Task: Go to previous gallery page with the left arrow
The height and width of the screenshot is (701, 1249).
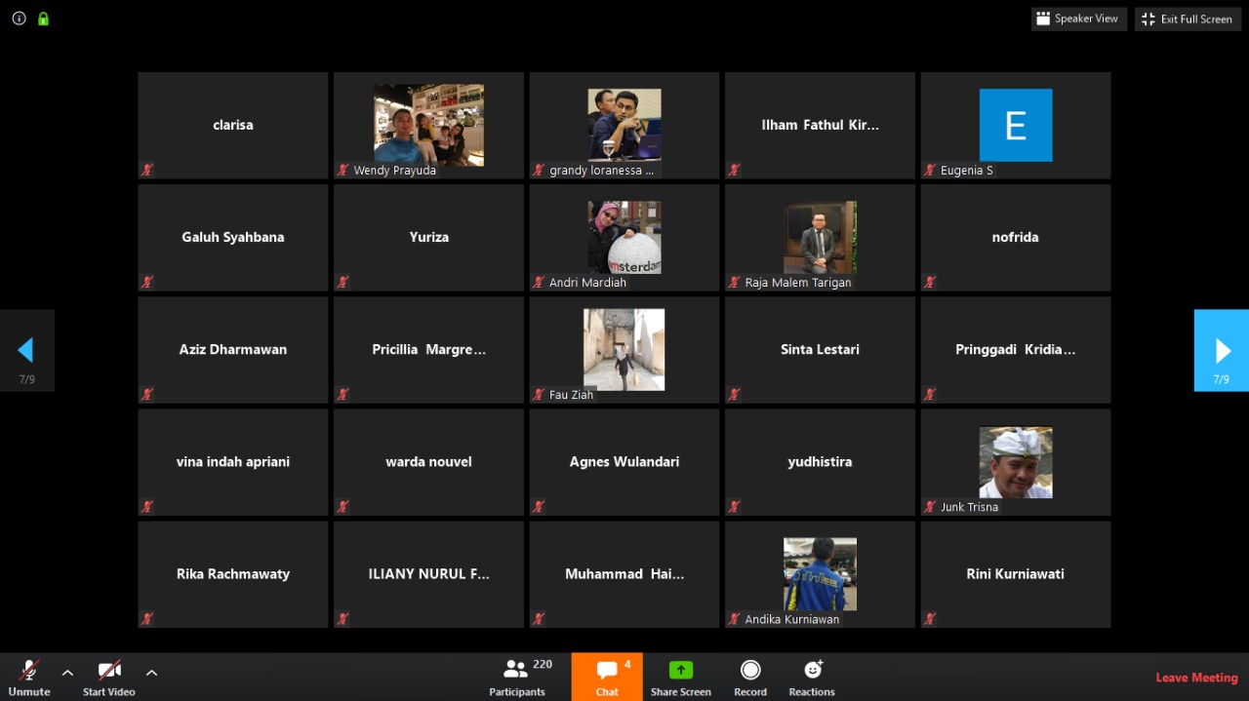Action: coord(26,351)
